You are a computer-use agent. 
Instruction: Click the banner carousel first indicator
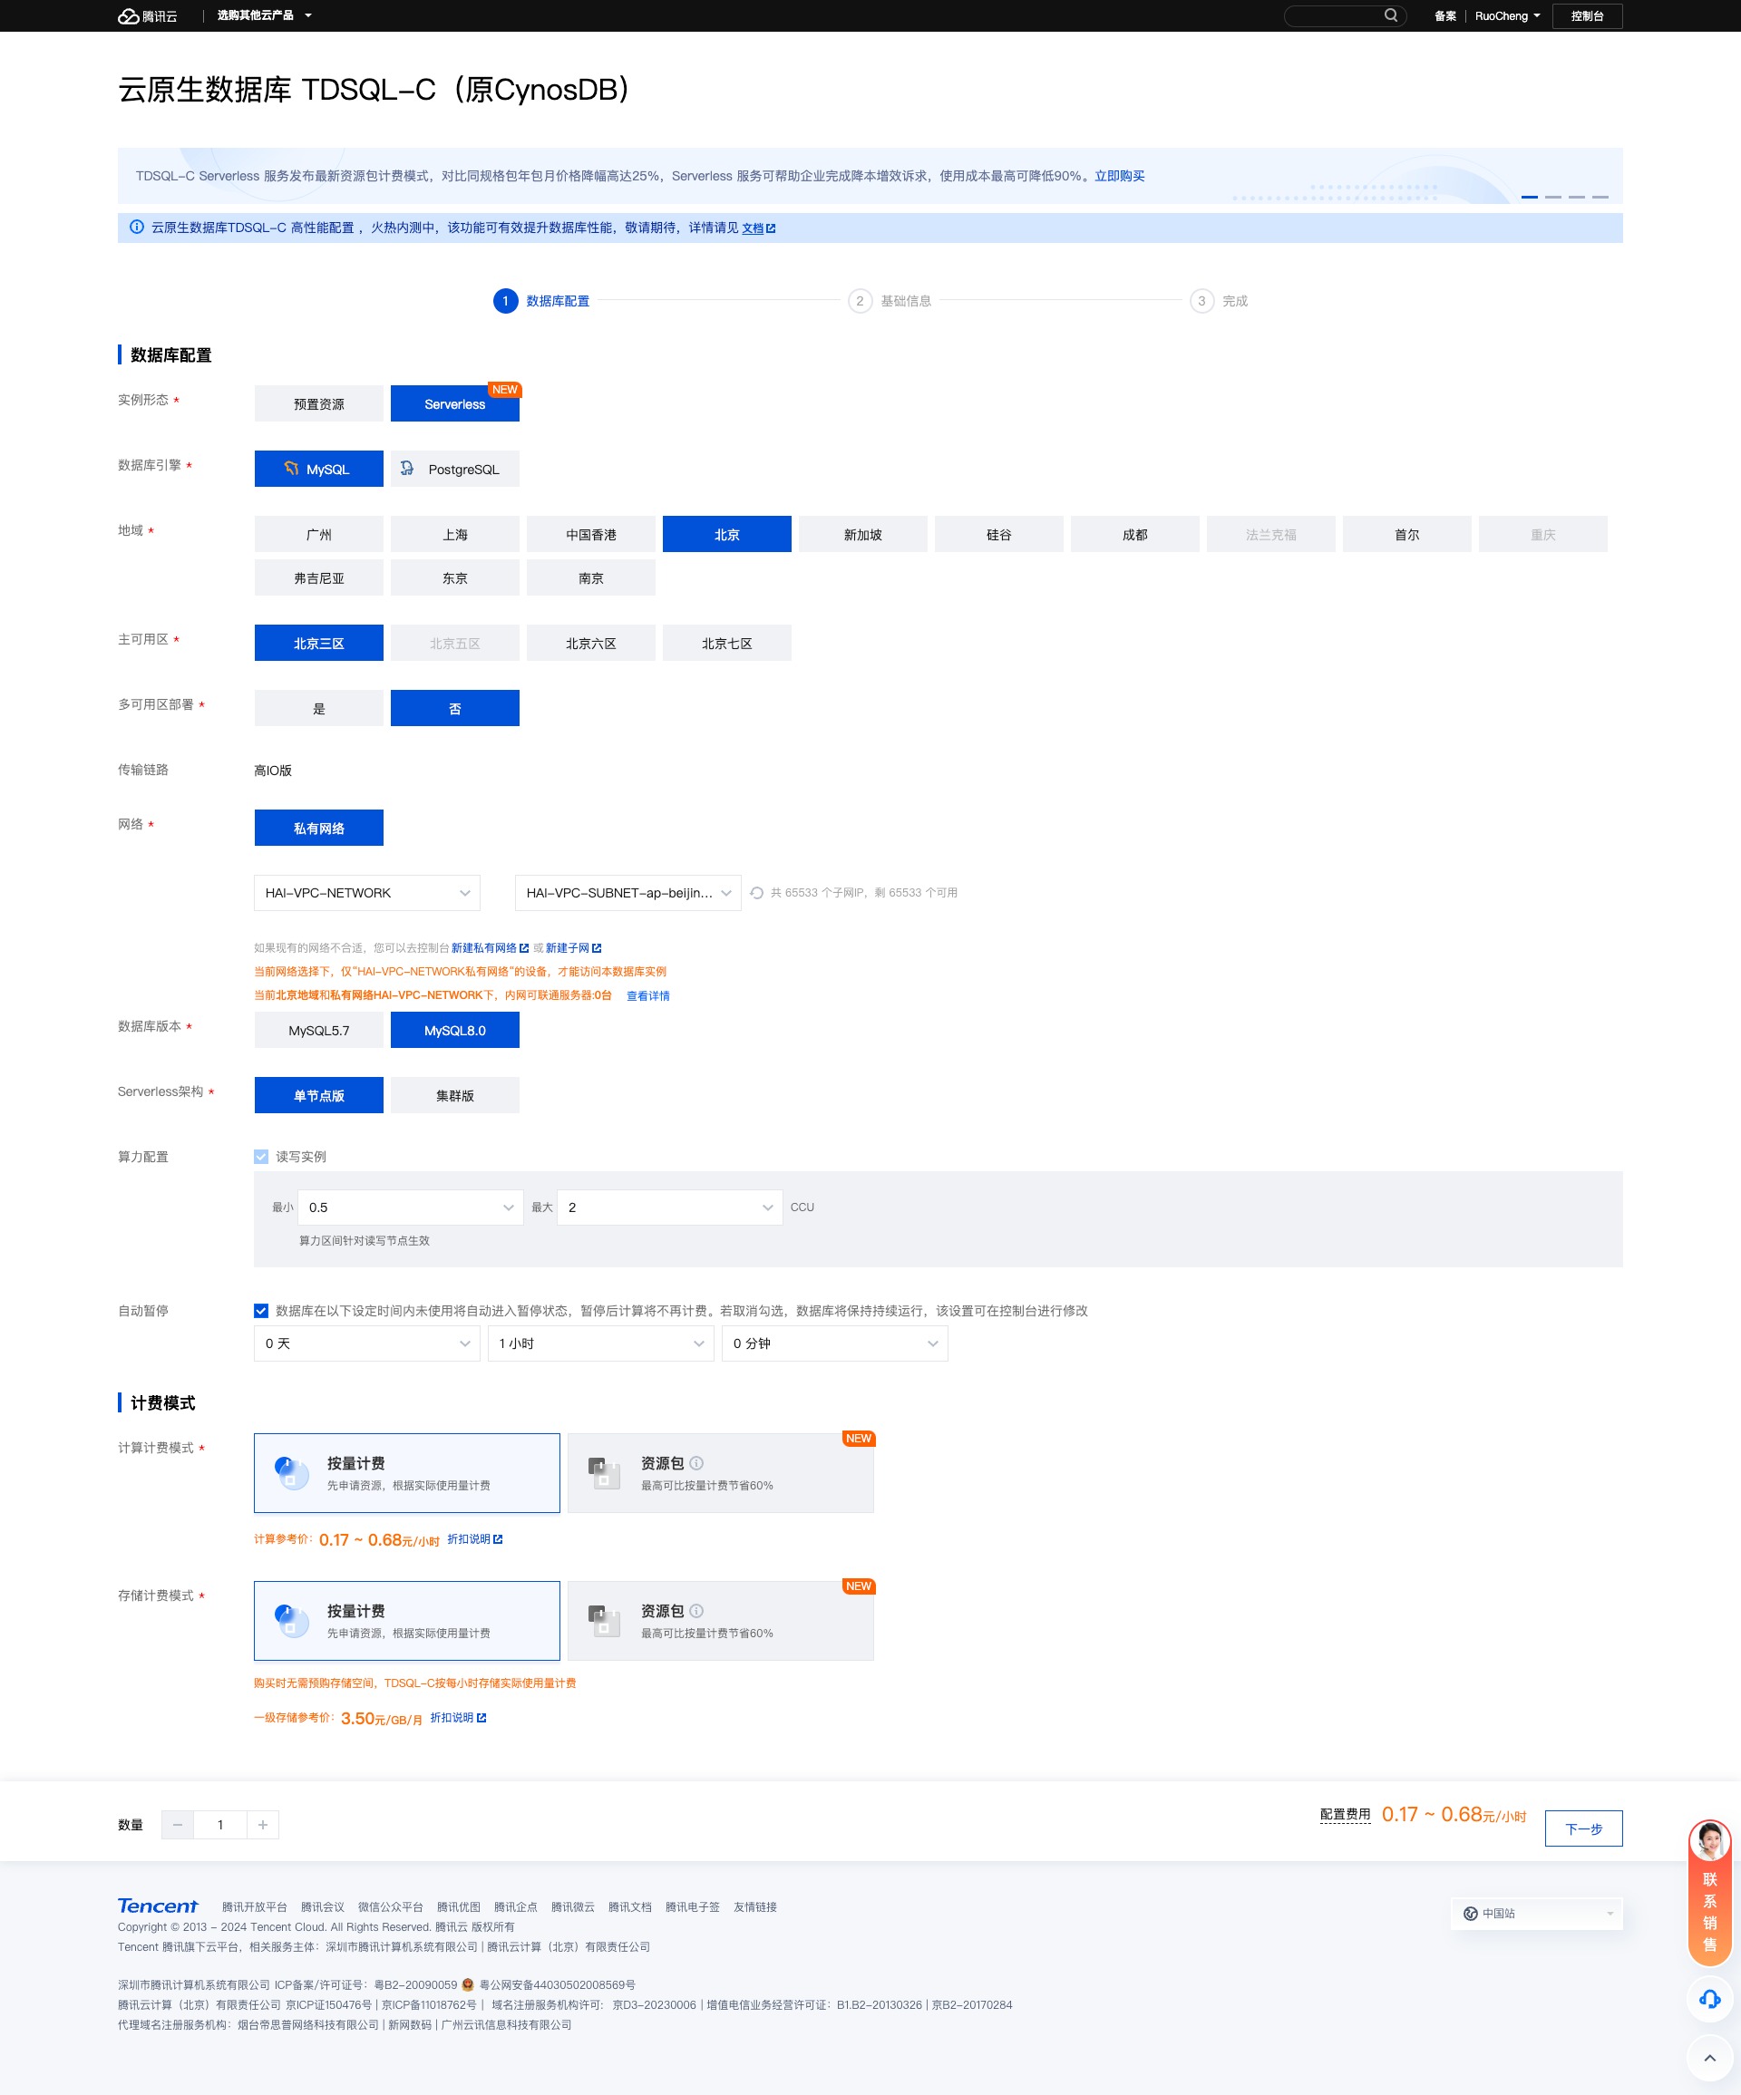pos(1529,197)
